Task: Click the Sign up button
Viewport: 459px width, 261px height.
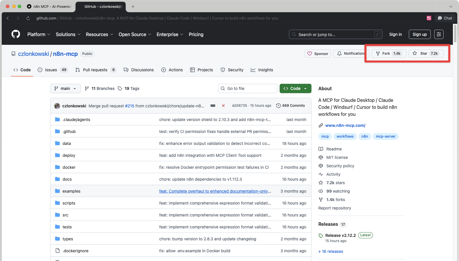Action: coord(420,34)
